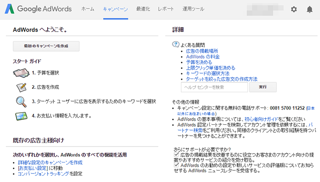Click the AdWords へようこそ heading

(40, 30)
